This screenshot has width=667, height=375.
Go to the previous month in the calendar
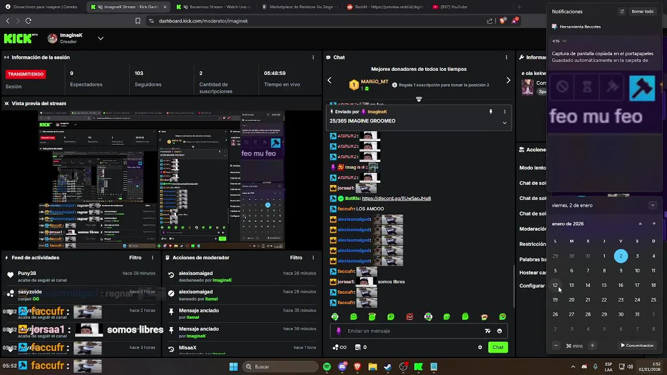click(x=640, y=223)
